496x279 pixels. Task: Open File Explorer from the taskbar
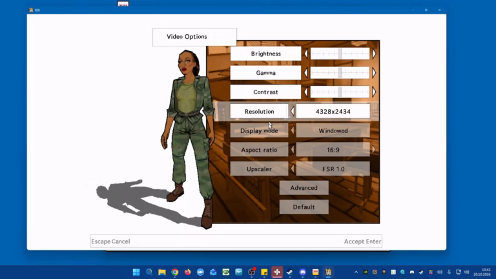click(x=162, y=272)
